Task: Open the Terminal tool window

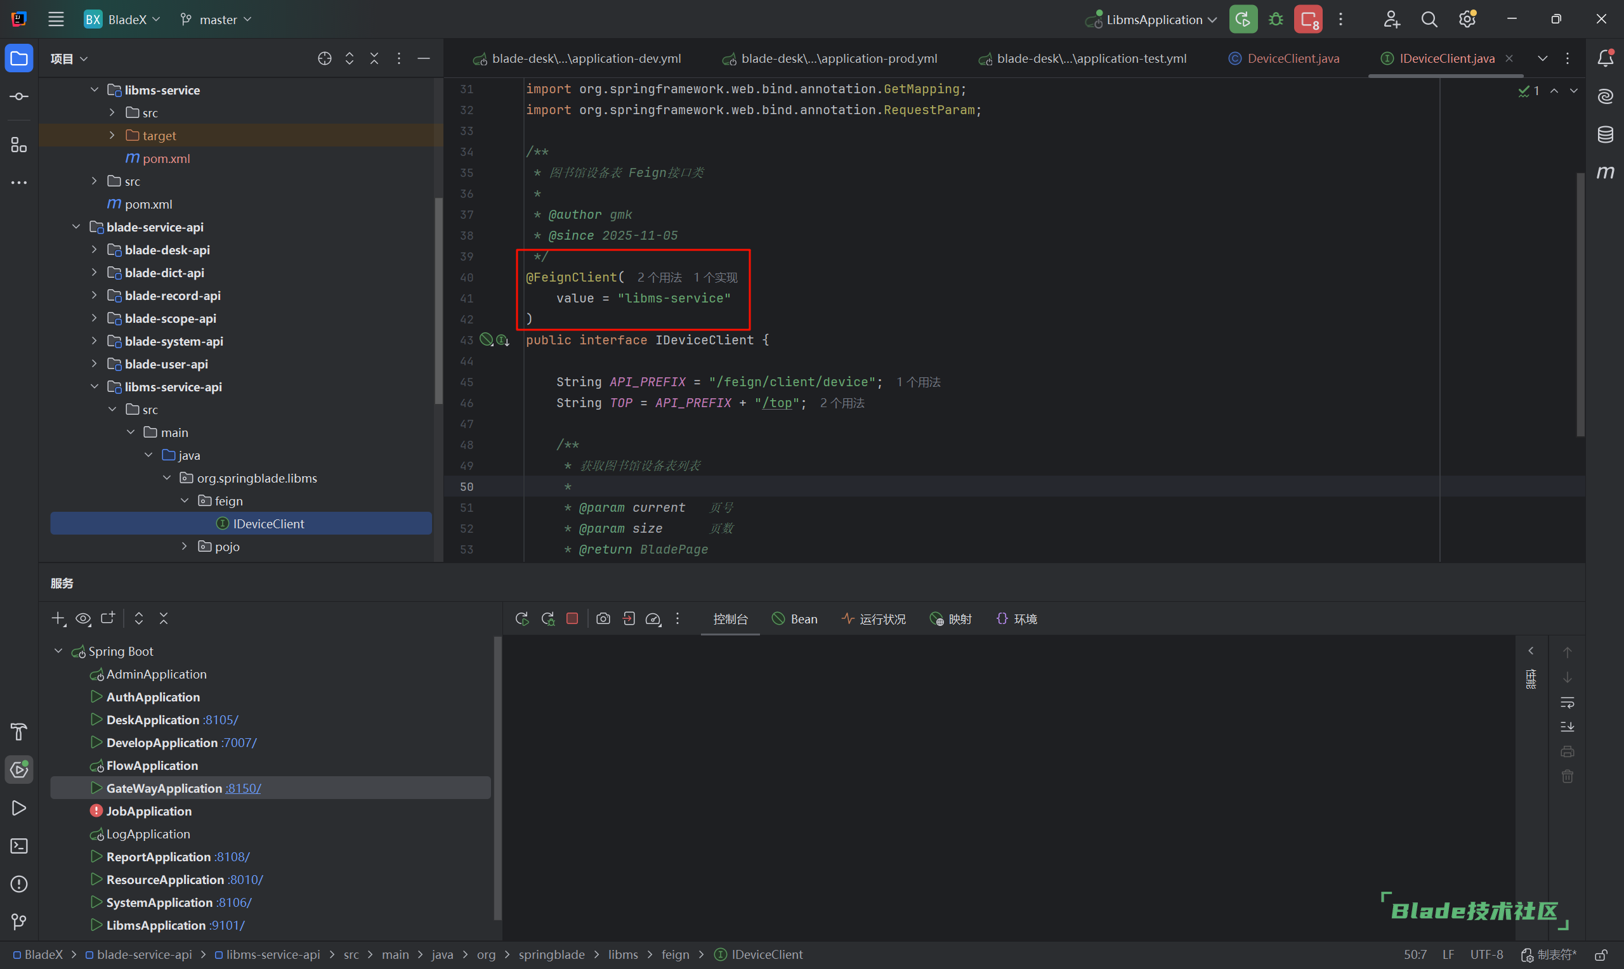Action: pyautogui.click(x=19, y=846)
